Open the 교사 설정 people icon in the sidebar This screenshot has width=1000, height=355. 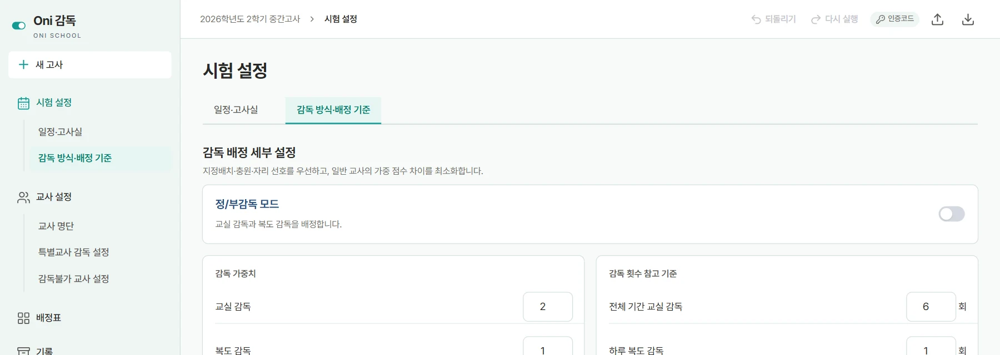[23, 197]
